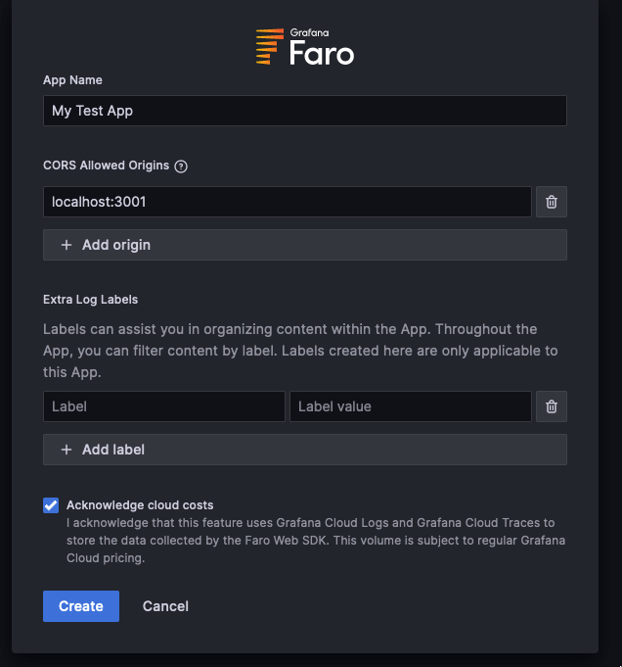This screenshot has width=622, height=667.
Task: Remove the label row using its trash icon
Action: (x=552, y=406)
